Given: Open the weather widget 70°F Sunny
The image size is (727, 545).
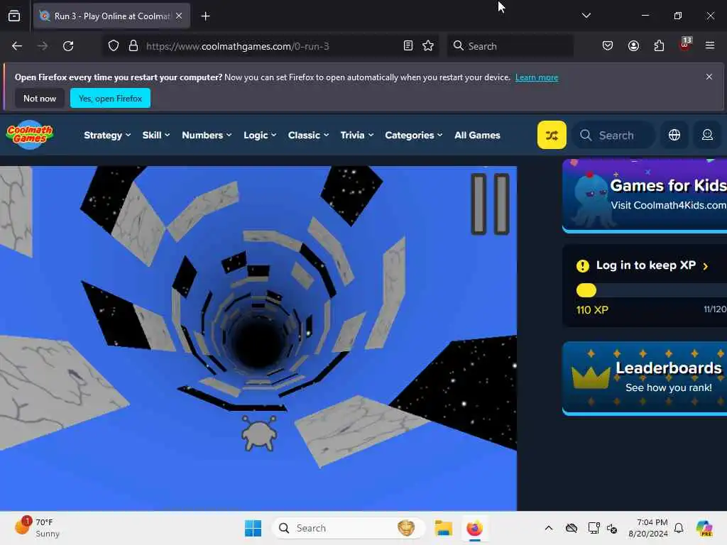Looking at the screenshot, I should pyautogui.click(x=38, y=528).
